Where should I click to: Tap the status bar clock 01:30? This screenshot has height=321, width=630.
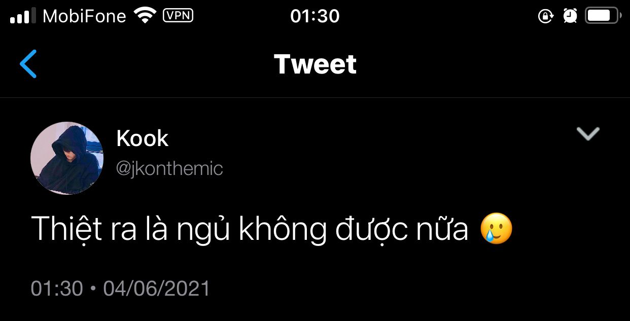coord(314,16)
